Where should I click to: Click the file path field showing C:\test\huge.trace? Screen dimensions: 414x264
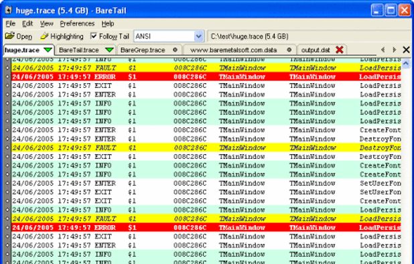(308, 36)
